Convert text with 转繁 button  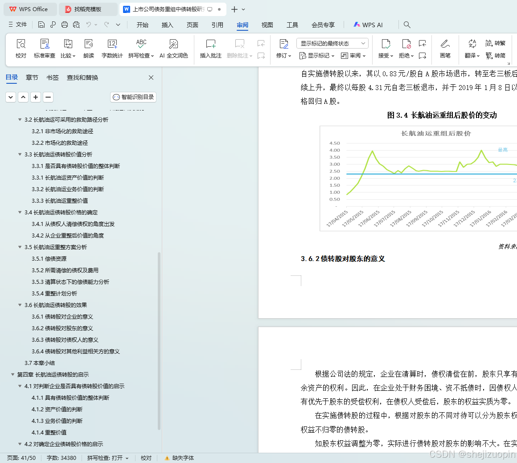495,43
